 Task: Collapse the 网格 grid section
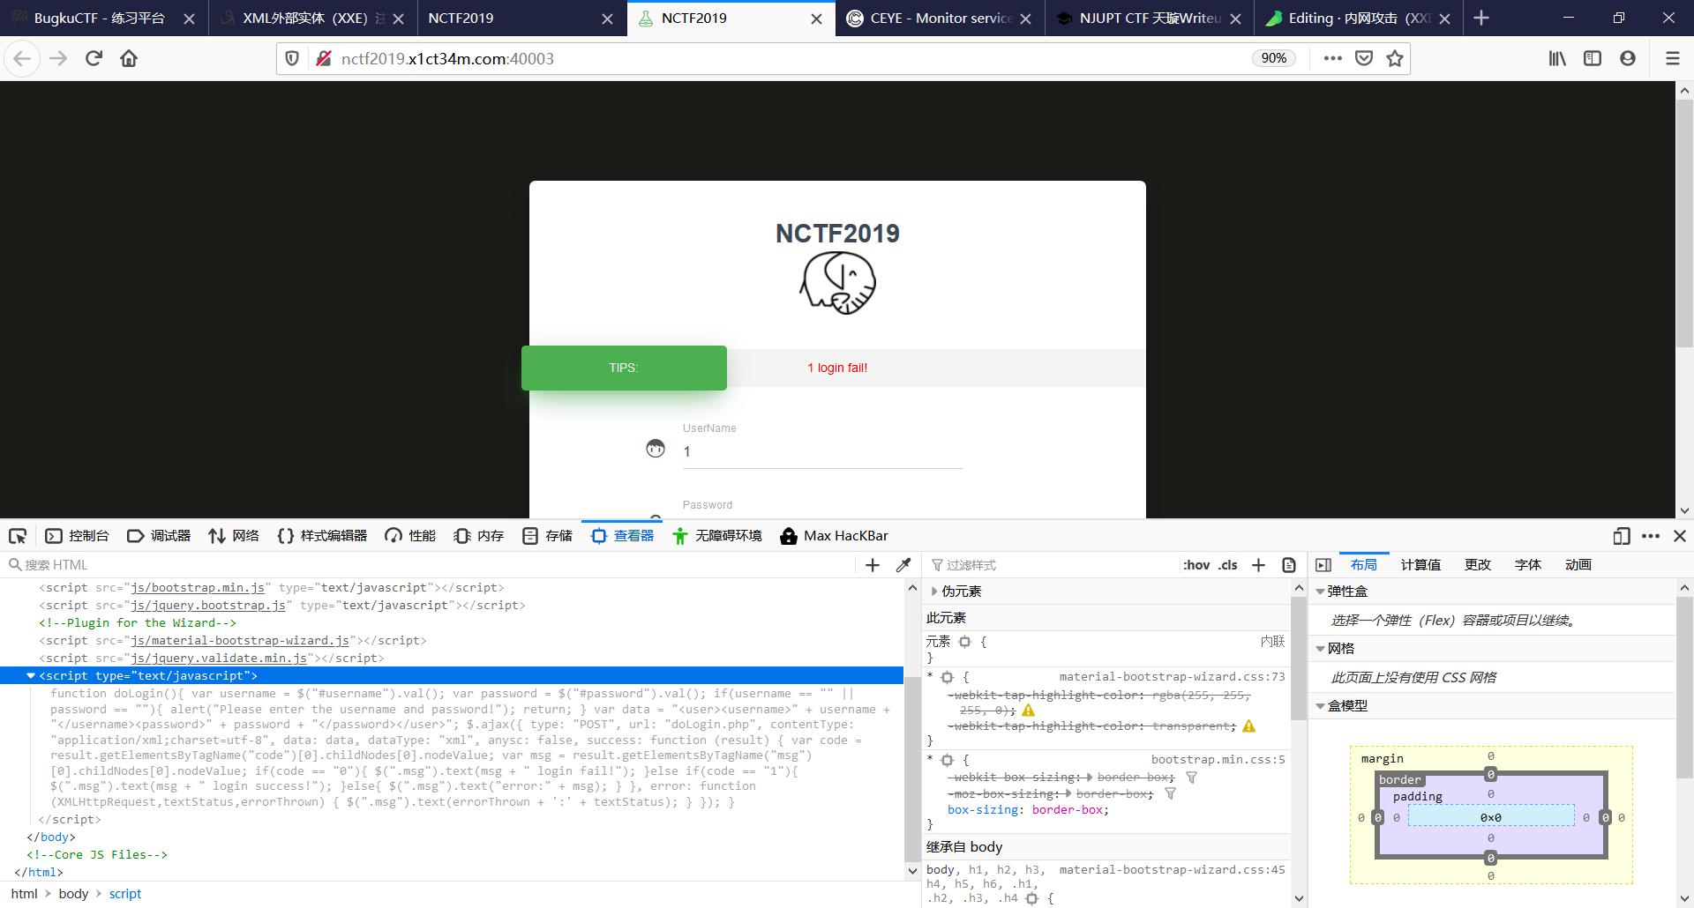(x=1320, y=649)
